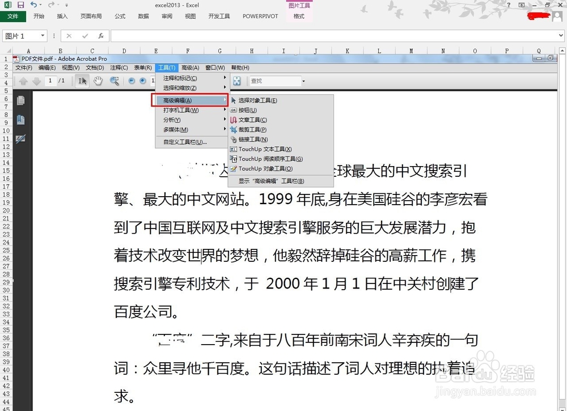Image resolution: width=567 pixels, height=411 pixels.
Task: Open the Signatures panel icon
Action: point(20,139)
